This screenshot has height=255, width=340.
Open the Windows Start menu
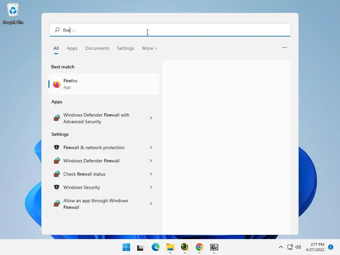pyautogui.click(x=126, y=247)
